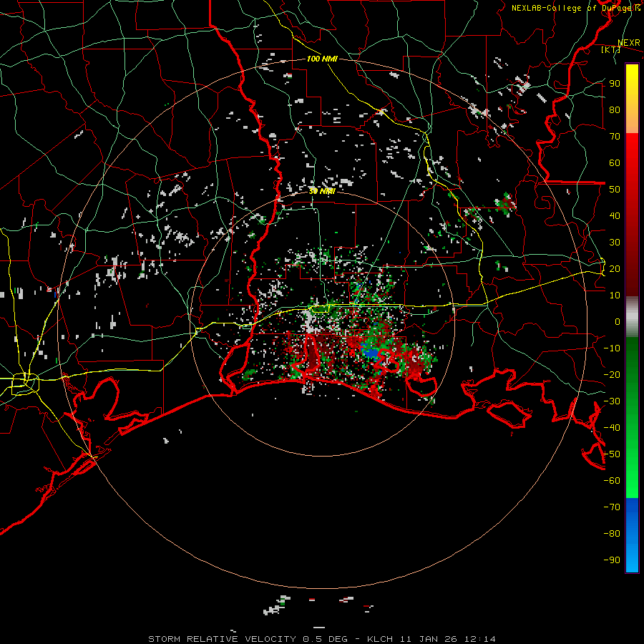
Task: Click the Storm Relative Velocity caption text
Action: click(321, 639)
